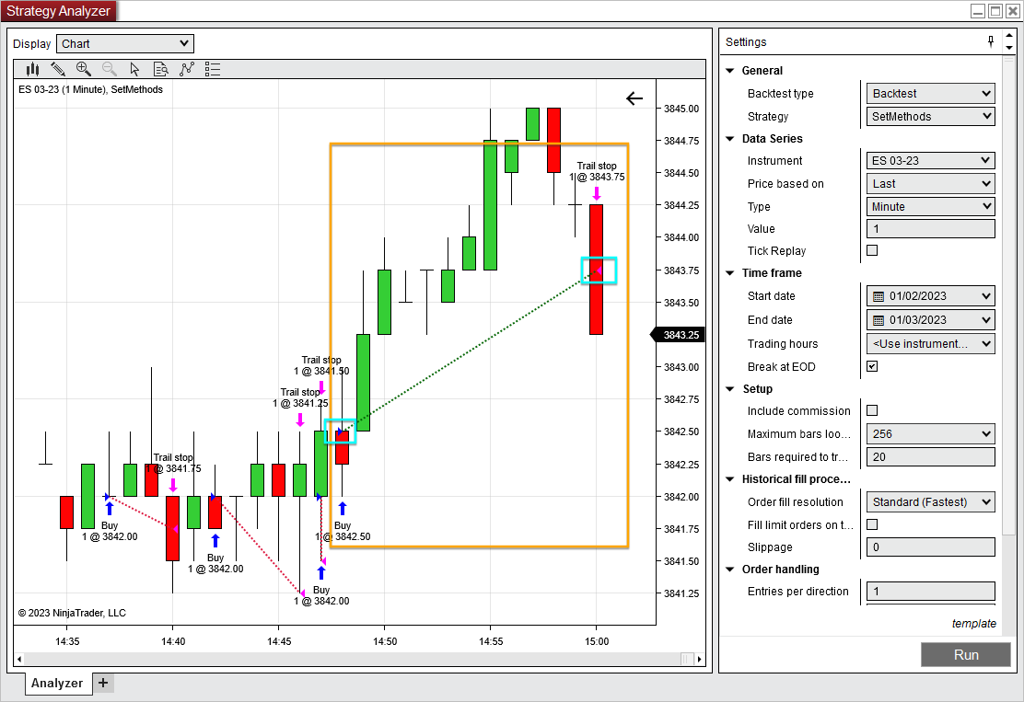The height and width of the screenshot is (702, 1024).
Task: Collapse the Time frame section
Action: click(x=730, y=272)
